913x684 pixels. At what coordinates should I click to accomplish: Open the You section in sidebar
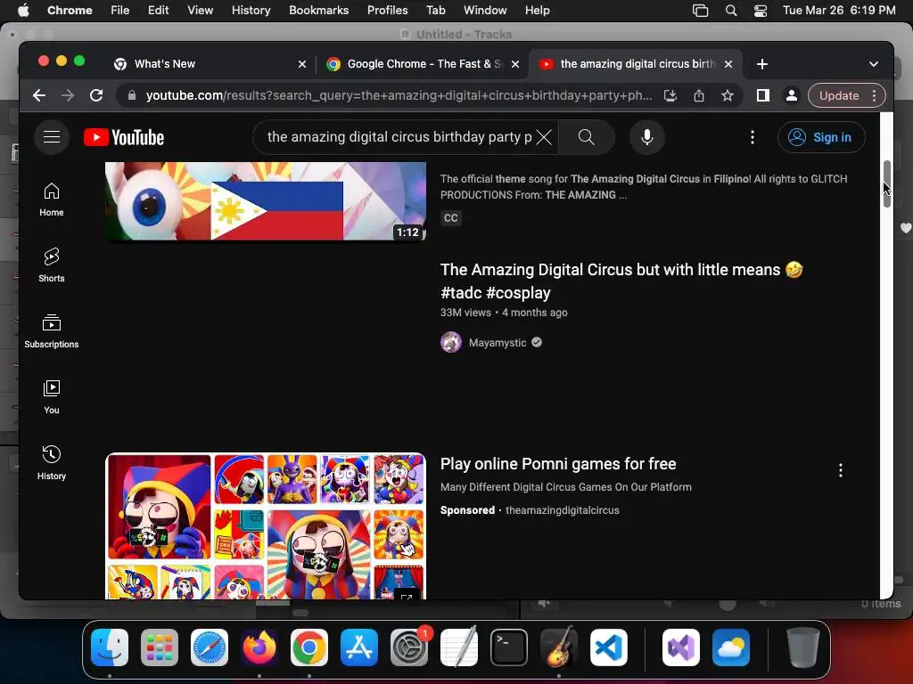51,396
